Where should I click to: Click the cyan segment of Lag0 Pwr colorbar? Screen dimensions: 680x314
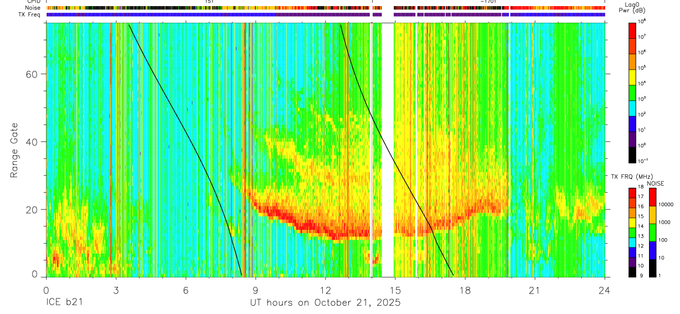tap(632, 107)
